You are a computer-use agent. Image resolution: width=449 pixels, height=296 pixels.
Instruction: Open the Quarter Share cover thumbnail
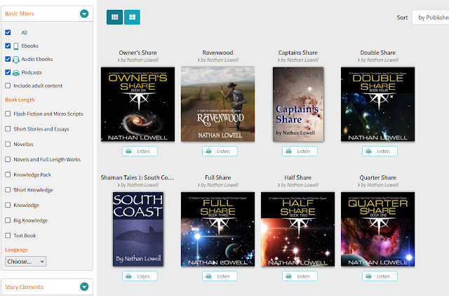coord(377,229)
